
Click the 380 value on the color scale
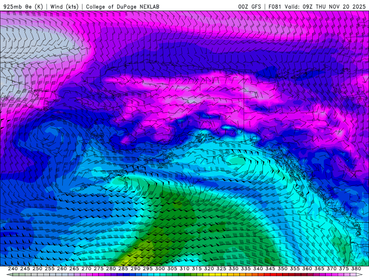(356, 269)
